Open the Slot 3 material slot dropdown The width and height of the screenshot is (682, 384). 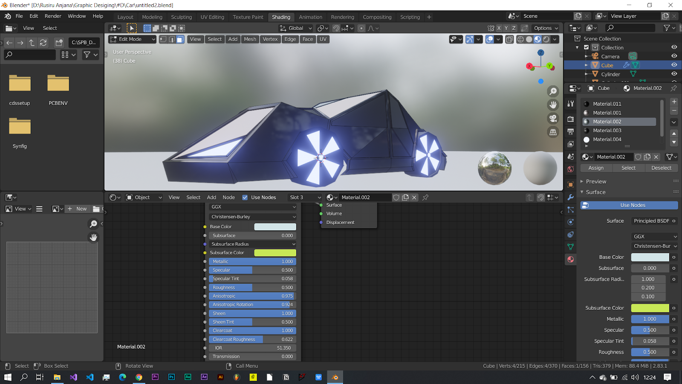pos(305,197)
